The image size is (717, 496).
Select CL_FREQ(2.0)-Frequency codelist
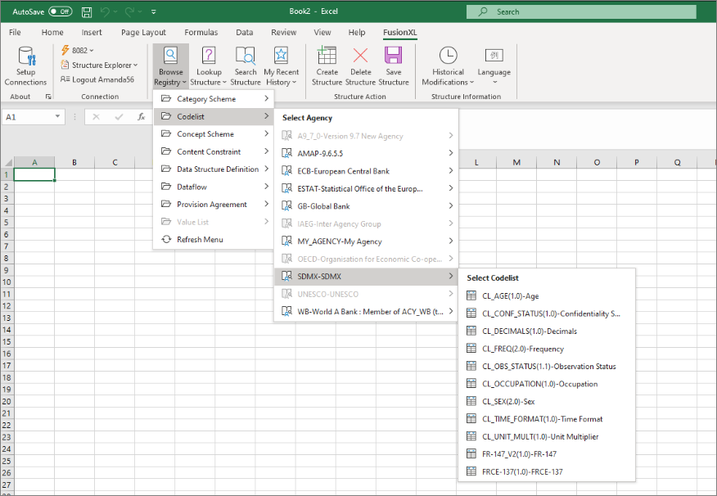tap(523, 349)
